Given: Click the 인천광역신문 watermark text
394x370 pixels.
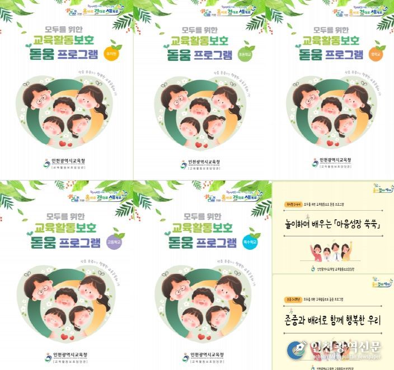Looking at the screenshot, I should (345, 348).
